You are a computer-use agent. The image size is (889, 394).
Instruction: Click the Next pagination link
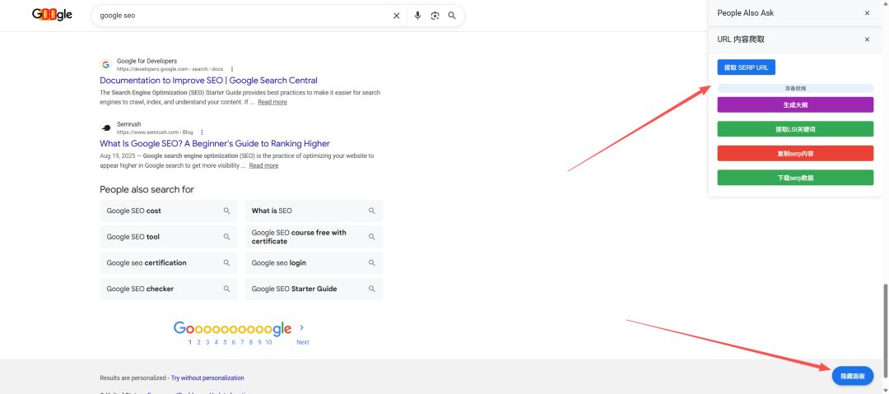[x=303, y=342]
